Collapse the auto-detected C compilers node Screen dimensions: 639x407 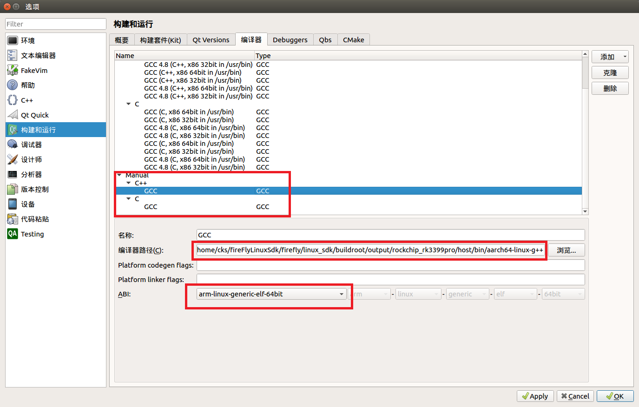[x=129, y=104]
